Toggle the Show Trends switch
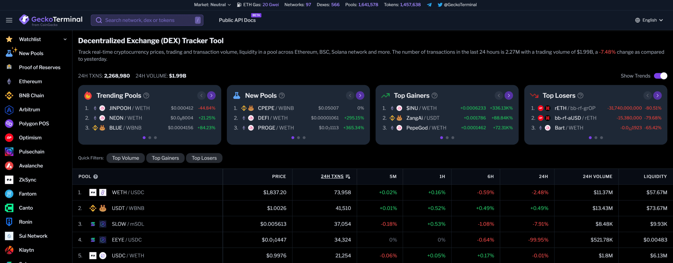Screen dimensions: 673x263 coord(660,76)
